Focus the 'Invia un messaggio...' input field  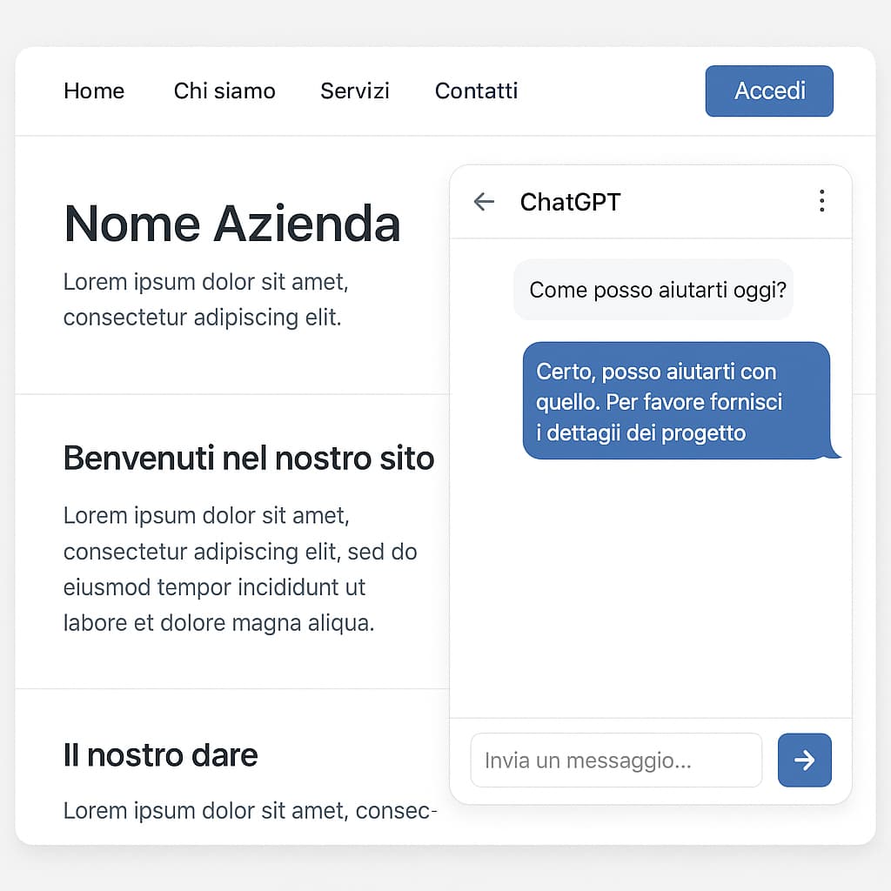tap(615, 760)
